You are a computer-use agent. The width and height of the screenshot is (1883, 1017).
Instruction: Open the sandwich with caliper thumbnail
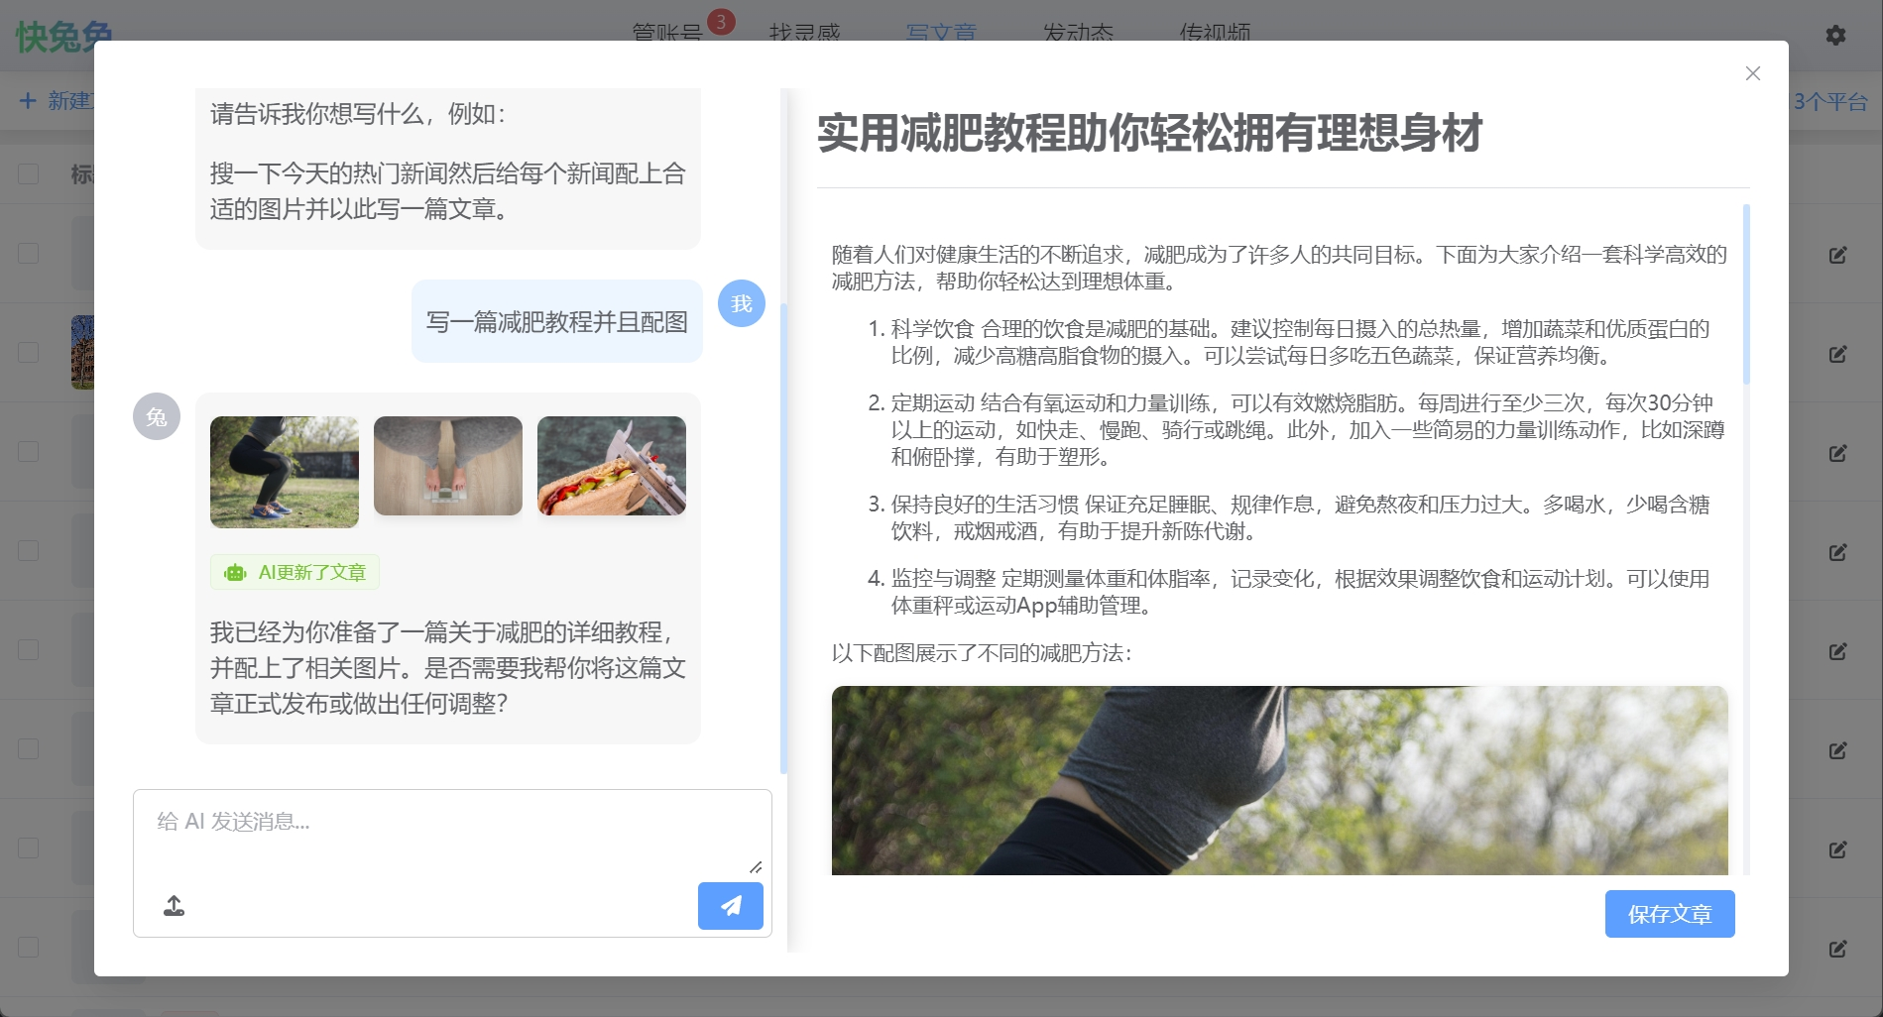click(612, 466)
